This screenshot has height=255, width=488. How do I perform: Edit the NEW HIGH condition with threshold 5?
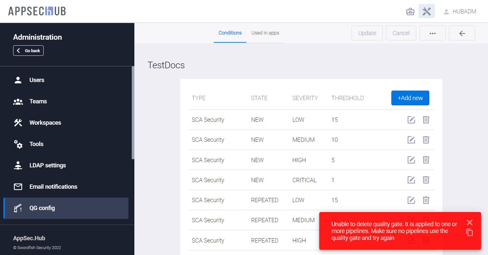pyautogui.click(x=411, y=160)
